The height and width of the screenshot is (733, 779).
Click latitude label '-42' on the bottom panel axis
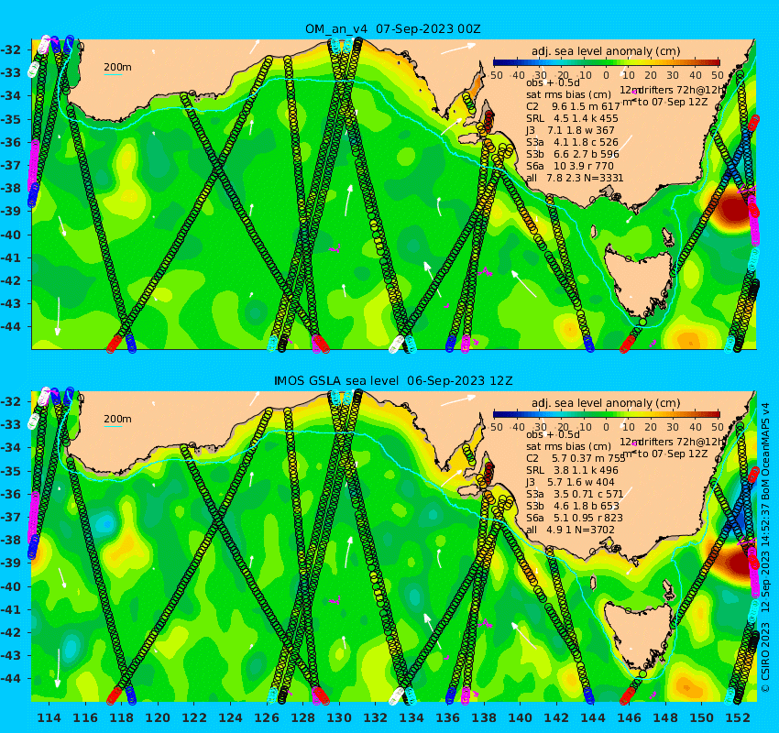tap(10, 631)
